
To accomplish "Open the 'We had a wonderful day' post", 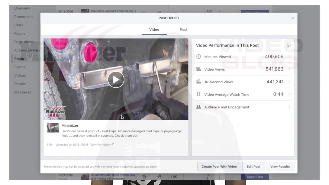I will (x=113, y=11).
